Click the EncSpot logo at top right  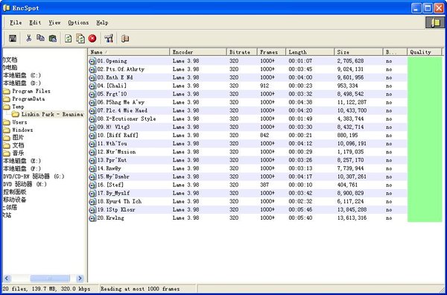click(435, 22)
